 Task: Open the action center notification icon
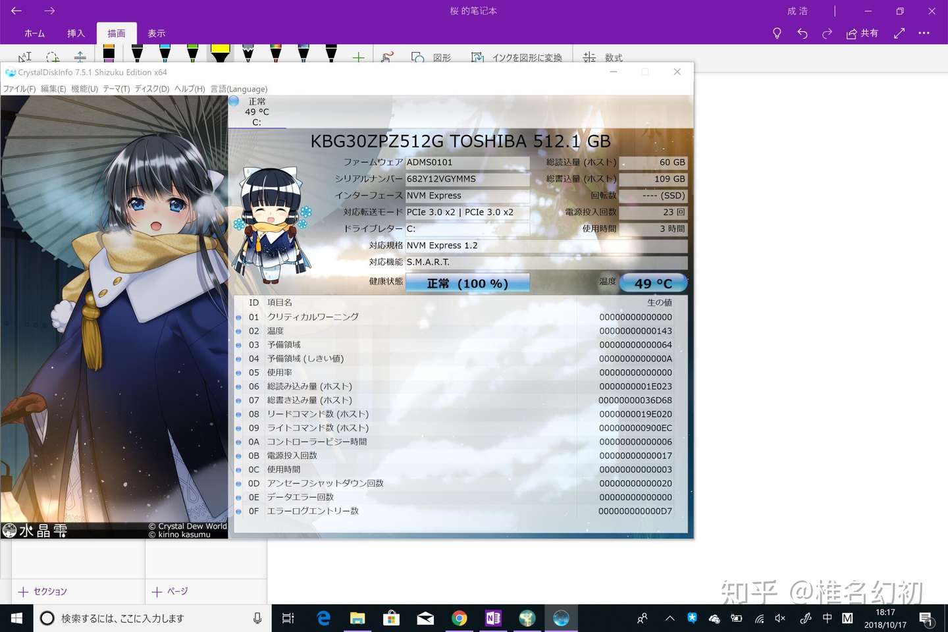tap(926, 619)
